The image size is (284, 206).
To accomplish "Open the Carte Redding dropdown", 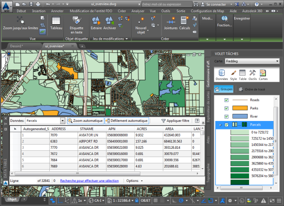I will click(252, 61).
